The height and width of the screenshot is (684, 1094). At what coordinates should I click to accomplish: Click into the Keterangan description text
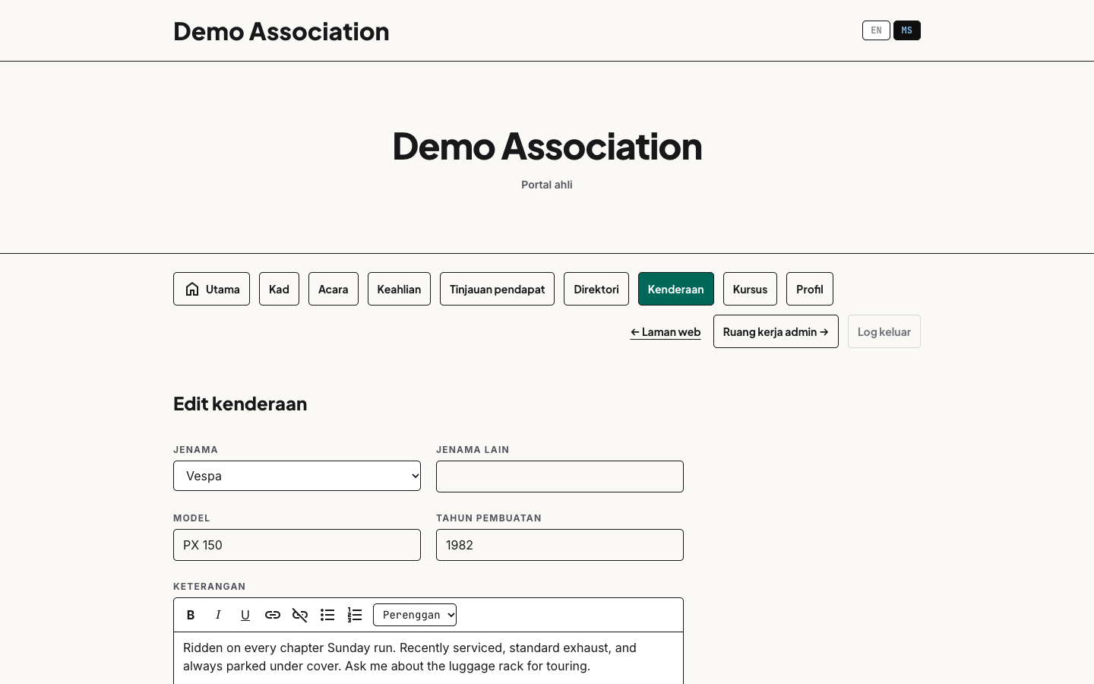(x=428, y=657)
